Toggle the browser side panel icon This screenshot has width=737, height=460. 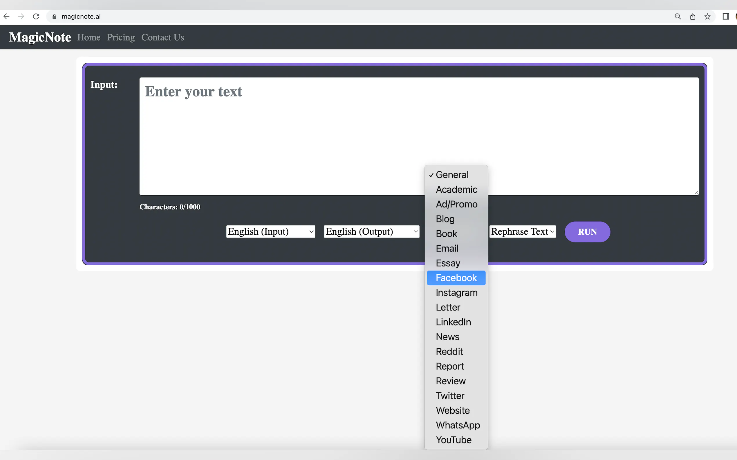(726, 17)
